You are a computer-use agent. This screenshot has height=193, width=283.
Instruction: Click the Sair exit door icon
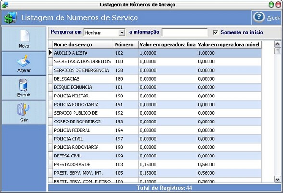point(24,109)
